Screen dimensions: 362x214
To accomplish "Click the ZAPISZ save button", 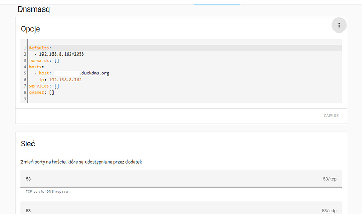I will click(x=331, y=116).
